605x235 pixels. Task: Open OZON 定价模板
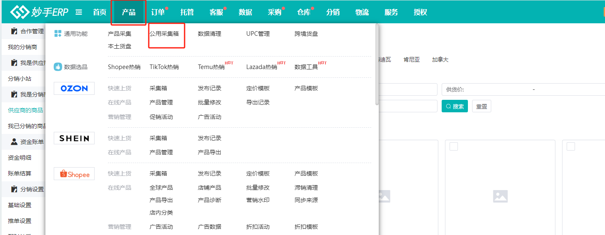[x=258, y=88]
